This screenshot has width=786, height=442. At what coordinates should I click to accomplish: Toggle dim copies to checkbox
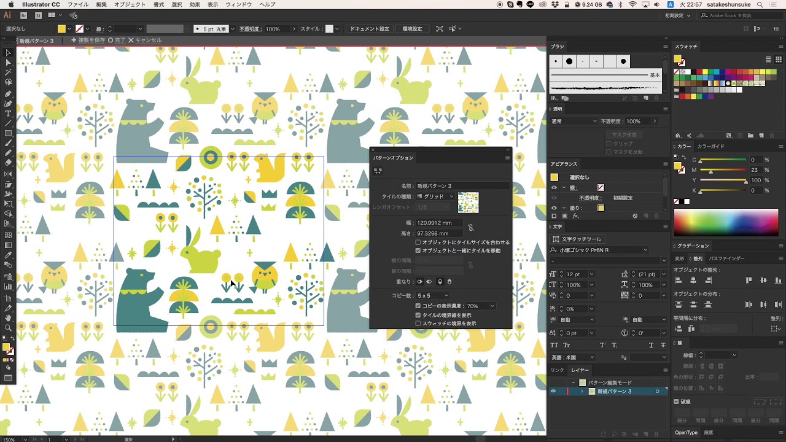coord(418,306)
